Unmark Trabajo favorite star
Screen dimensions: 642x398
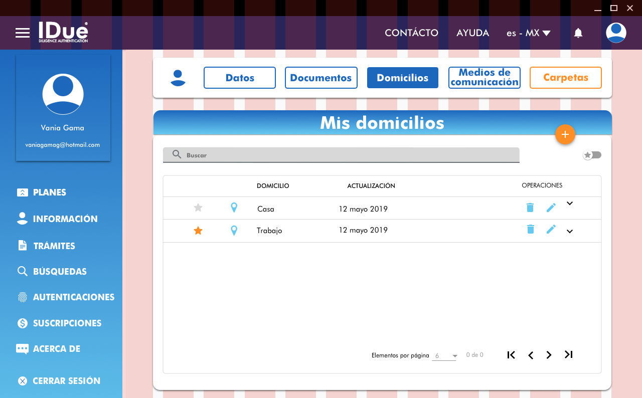click(x=198, y=231)
